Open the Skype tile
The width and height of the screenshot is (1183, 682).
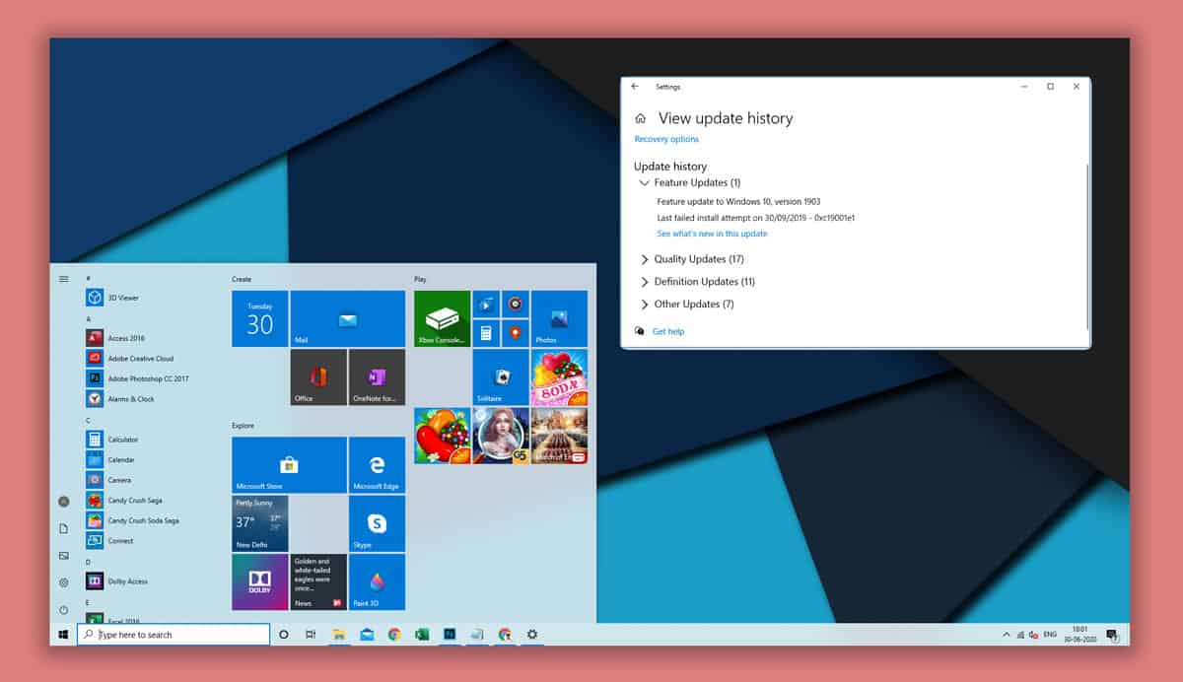click(377, 523)
